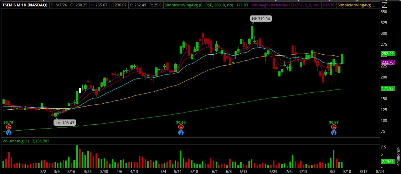
Task: Click the 2.1569 volume bubble on the axis
Action: pyautogui.click(x=387, y=162)
